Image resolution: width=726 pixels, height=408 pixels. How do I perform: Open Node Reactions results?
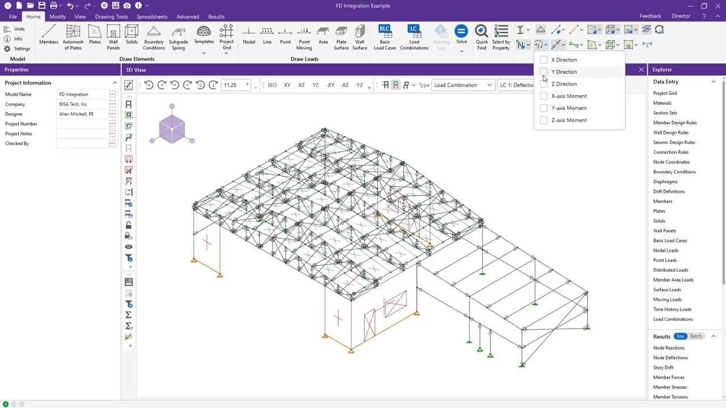[669, 348]
